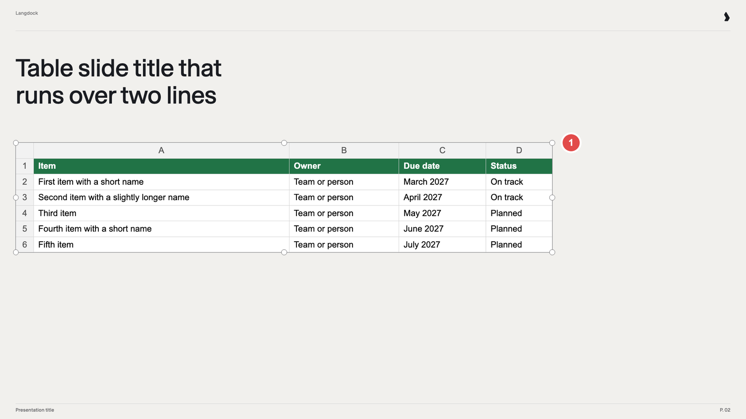Click "Team or person" in the June 2027 row
Image resolution: width=746 pixels, height=419 pixels.
[x=344, y=229]
